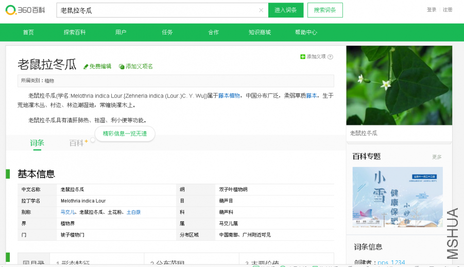Click the 进入词条 button
The image size is (464, 267).
[x=286, y=10]
